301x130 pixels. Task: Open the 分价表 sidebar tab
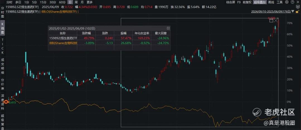pyautogui.click(x=3, y=84)
